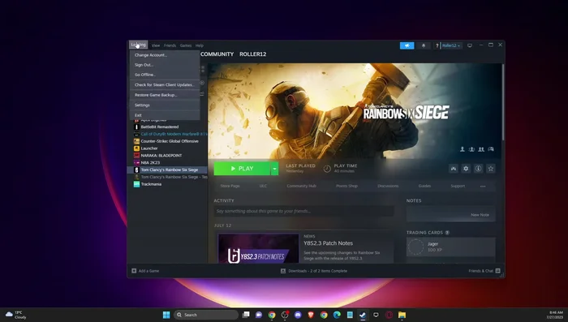Click the Trading Cards question mark icon
Image resolution: width=568 pixels, height=322 pixels.
(x=447, y=233)
